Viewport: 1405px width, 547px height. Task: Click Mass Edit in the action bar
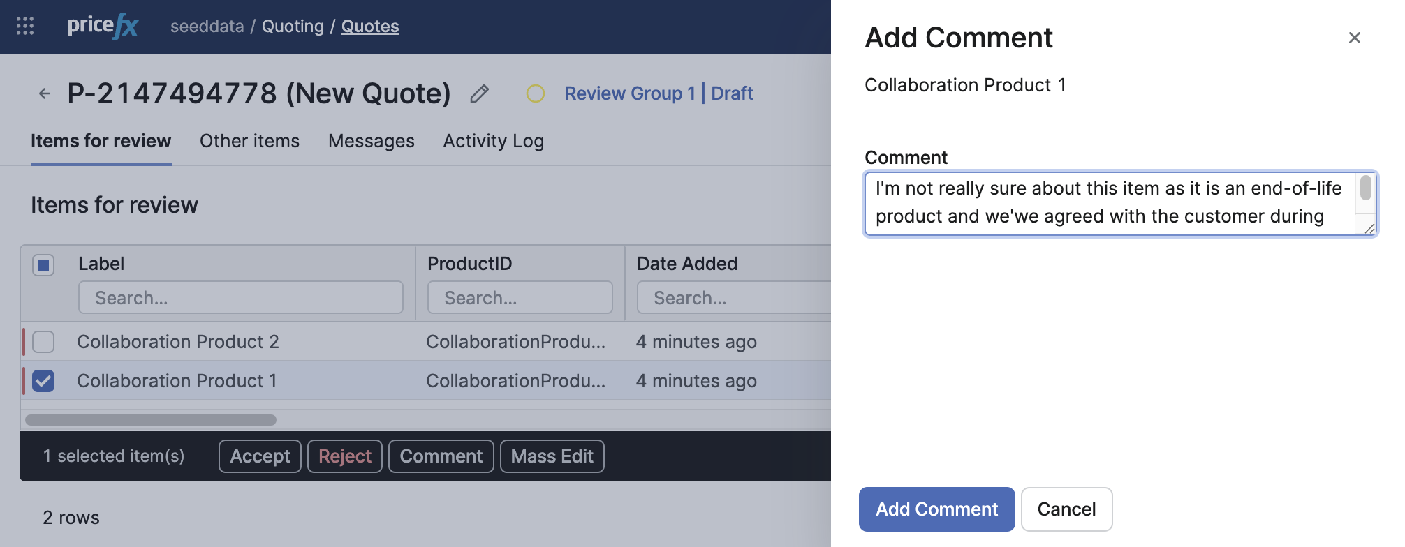(552, 456)
